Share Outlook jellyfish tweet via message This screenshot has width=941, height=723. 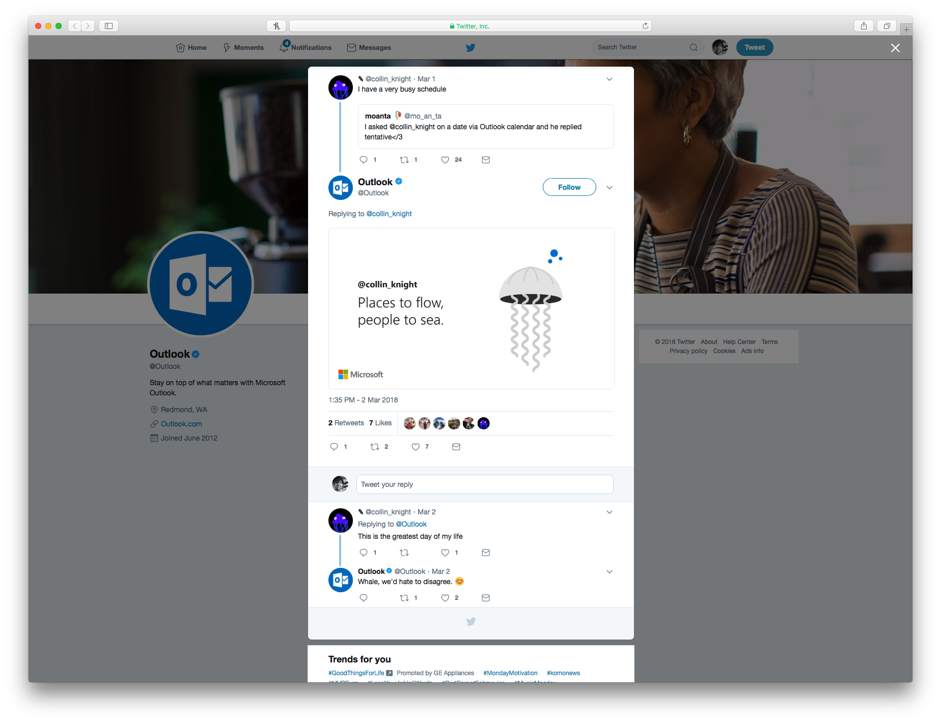[456, 447]
